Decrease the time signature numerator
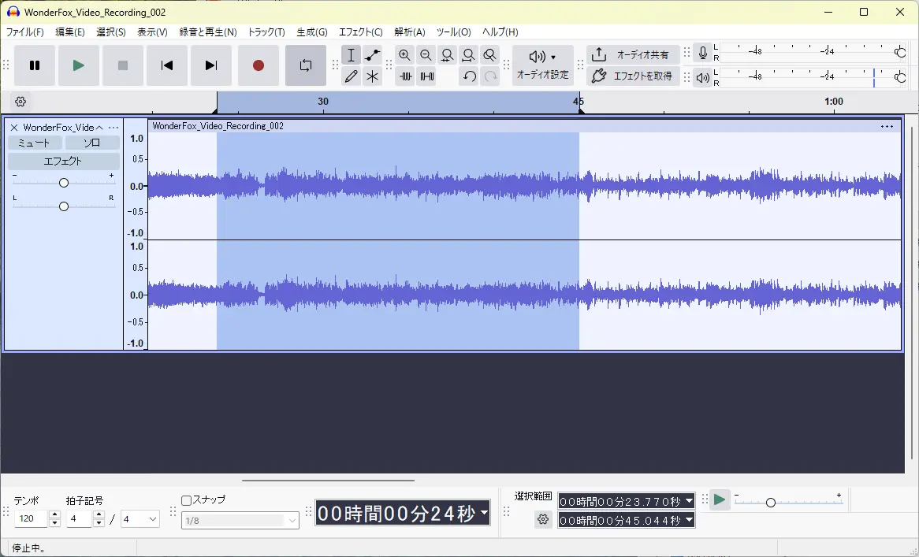Image resolution: width=919 pixels, height=557 pixels. click(x=99, y=522)
